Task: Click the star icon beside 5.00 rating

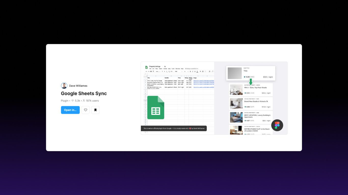Action: pos(245,77)
